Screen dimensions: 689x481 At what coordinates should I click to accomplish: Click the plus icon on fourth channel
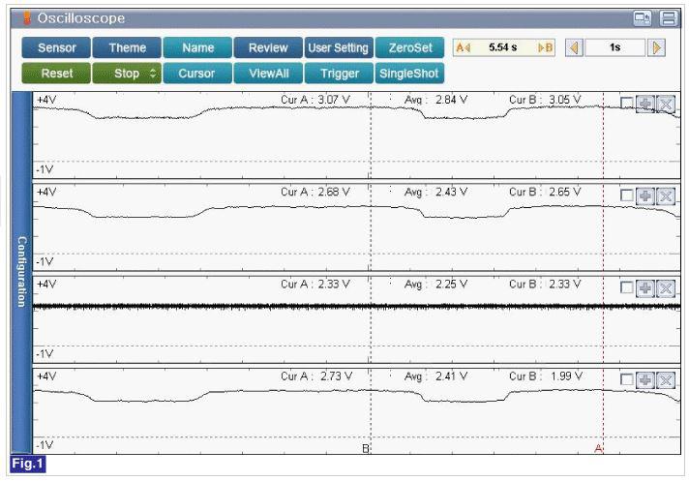[645, 379]
